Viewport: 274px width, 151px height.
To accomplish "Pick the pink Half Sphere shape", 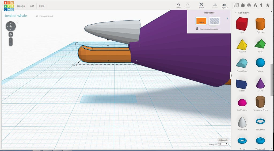I will tap(242, 102).
